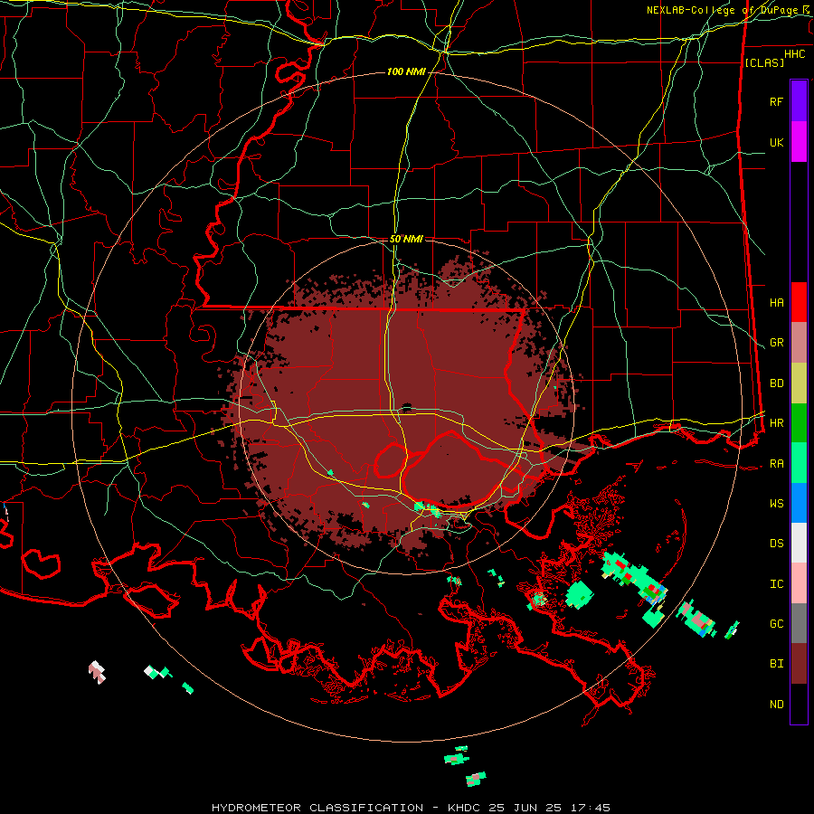This screenshot has height=814, width=814.
Task: Click the HHC product label
Action: (794, 54)
